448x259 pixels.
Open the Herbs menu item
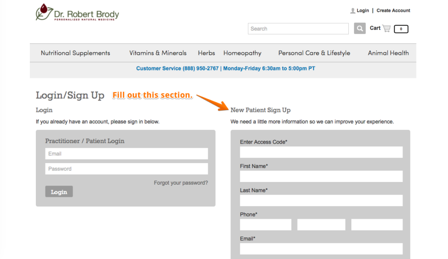click(x=206, y=53)
